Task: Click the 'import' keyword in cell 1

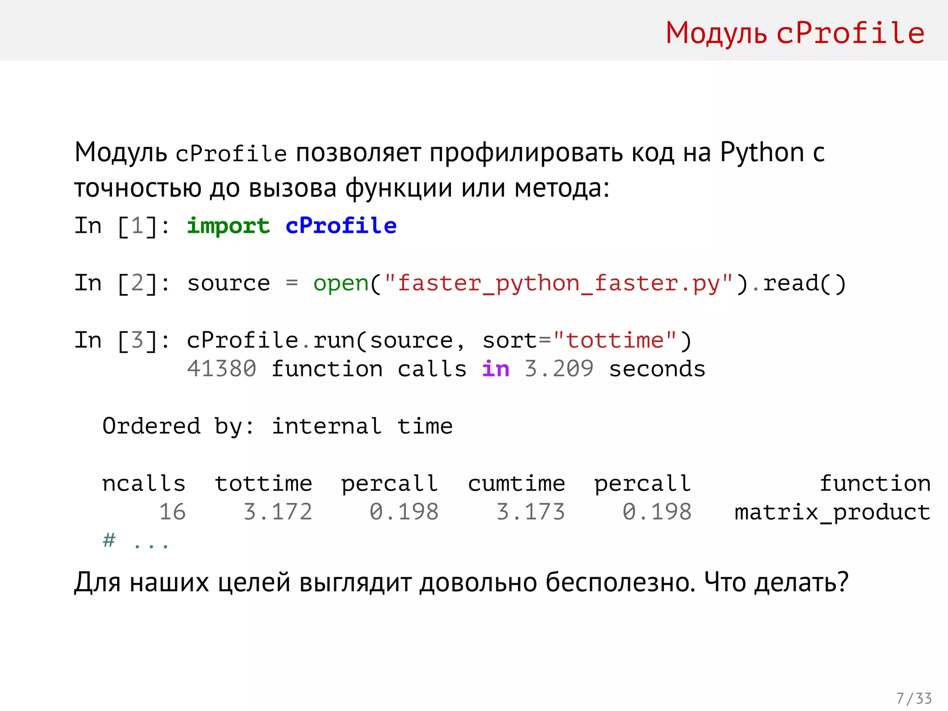Action: point(228,226)
